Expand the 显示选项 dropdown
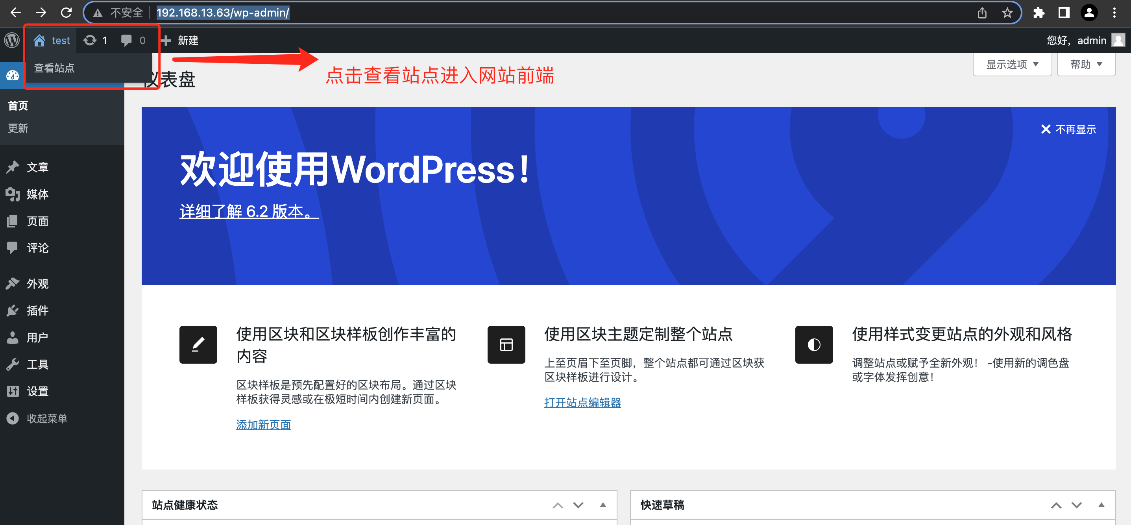The width and height of the screenshot is (1131, 525). (1012, 65)
